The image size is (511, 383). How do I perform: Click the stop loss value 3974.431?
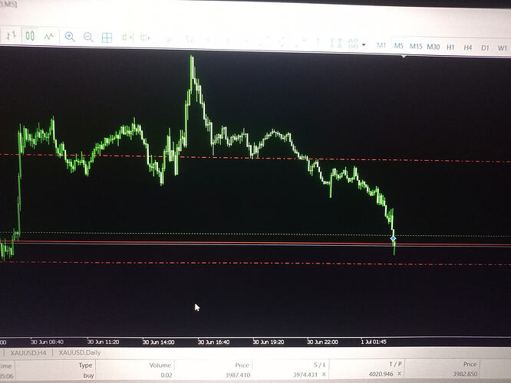point(305,375)
